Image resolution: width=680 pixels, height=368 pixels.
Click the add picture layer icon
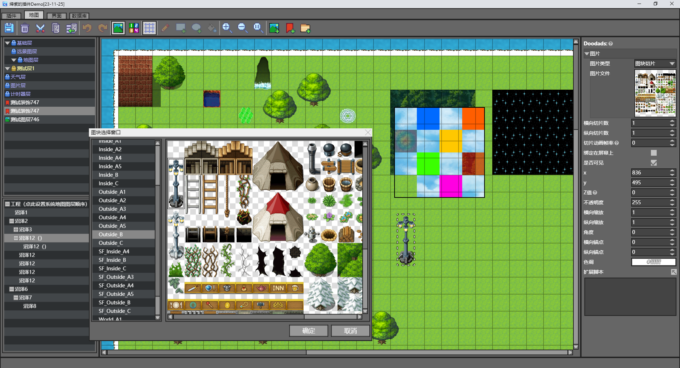pyautogui.click(x=274, y=28)
